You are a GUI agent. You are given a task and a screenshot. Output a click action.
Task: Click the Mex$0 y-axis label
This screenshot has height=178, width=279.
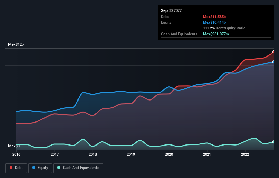14,146
